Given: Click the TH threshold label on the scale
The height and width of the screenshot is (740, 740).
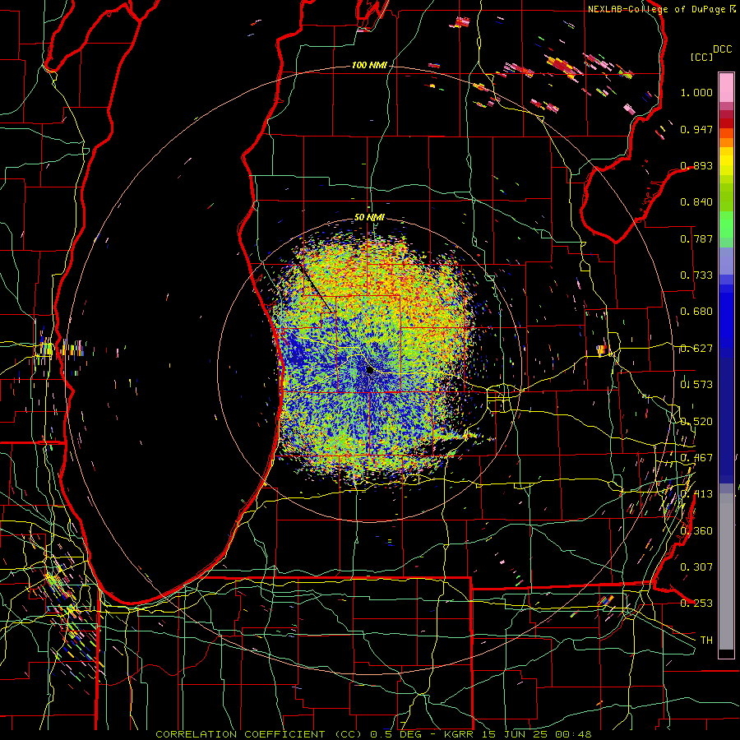Looking at the screenshot, I should 706,641.
